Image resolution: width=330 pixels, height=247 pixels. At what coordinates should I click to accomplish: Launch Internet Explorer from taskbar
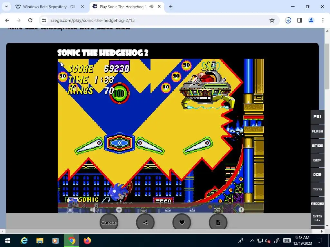(24, 241)
